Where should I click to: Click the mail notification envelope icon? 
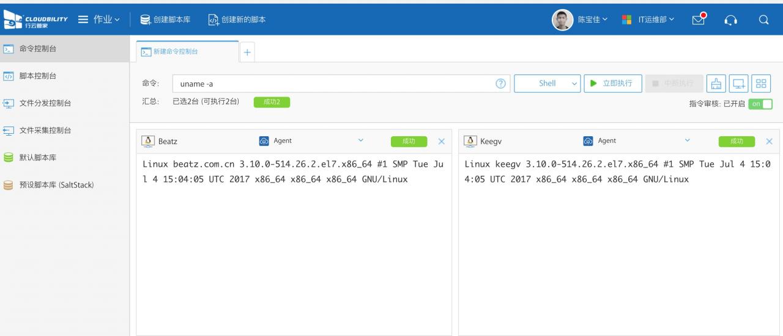pos(699,20)
